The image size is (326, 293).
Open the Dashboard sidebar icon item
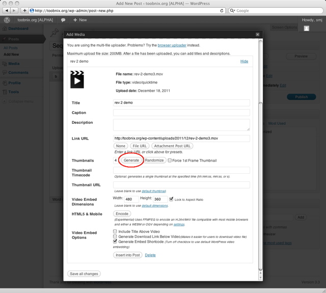pos(5,29)
